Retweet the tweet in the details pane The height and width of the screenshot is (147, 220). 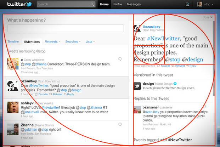(x=178, y=66)
